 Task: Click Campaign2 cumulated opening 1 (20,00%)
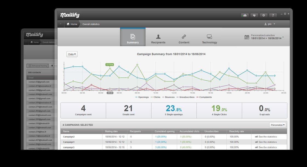[x=161, y=137]
